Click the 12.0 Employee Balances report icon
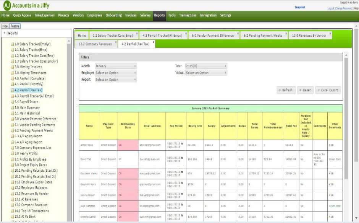The image size is (359, 223). [12, 188]
